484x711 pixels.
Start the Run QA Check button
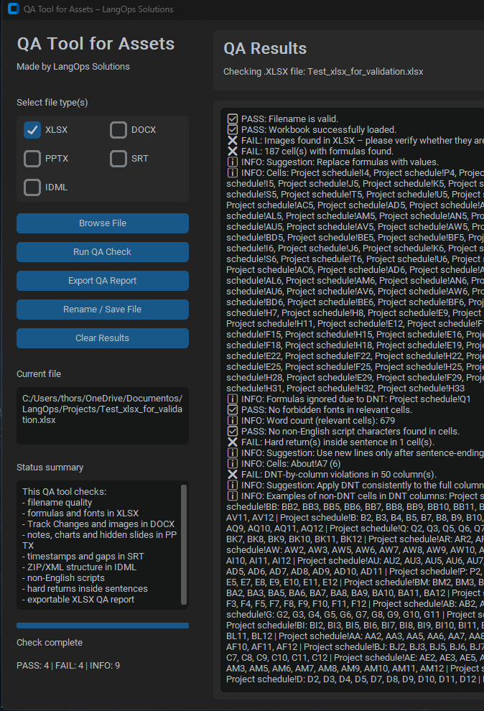(x=103, y=252)
